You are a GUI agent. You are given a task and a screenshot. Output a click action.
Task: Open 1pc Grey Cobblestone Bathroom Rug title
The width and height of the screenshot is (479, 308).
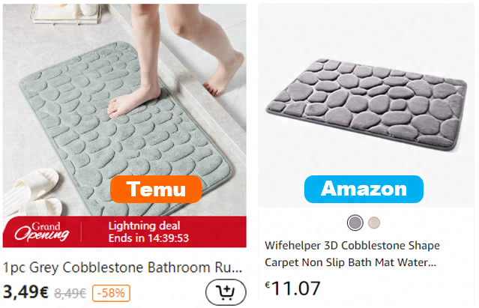[x=122, y=268]
